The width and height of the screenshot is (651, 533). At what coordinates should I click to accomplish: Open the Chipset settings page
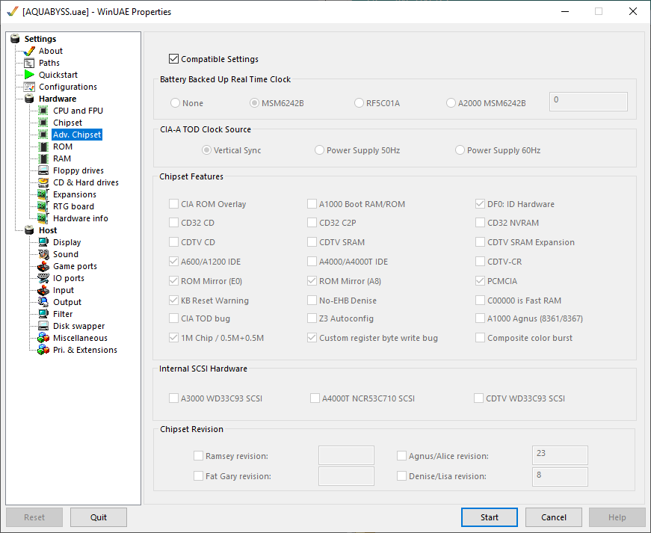pyautogui.click(x=67, y=123)
